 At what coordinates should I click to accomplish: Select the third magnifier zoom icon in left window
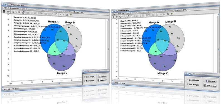click(x=19, y=13)
